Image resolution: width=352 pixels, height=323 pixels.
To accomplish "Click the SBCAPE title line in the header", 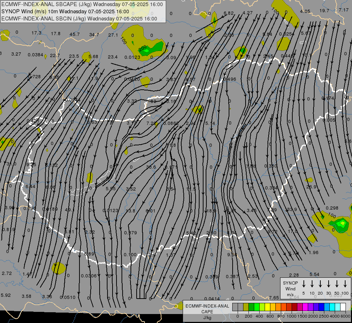I will click(82, 4).
